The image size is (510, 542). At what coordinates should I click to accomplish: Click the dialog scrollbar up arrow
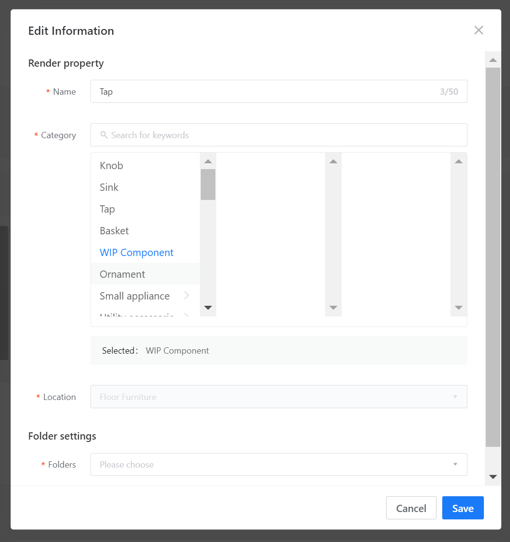[493, 60]
